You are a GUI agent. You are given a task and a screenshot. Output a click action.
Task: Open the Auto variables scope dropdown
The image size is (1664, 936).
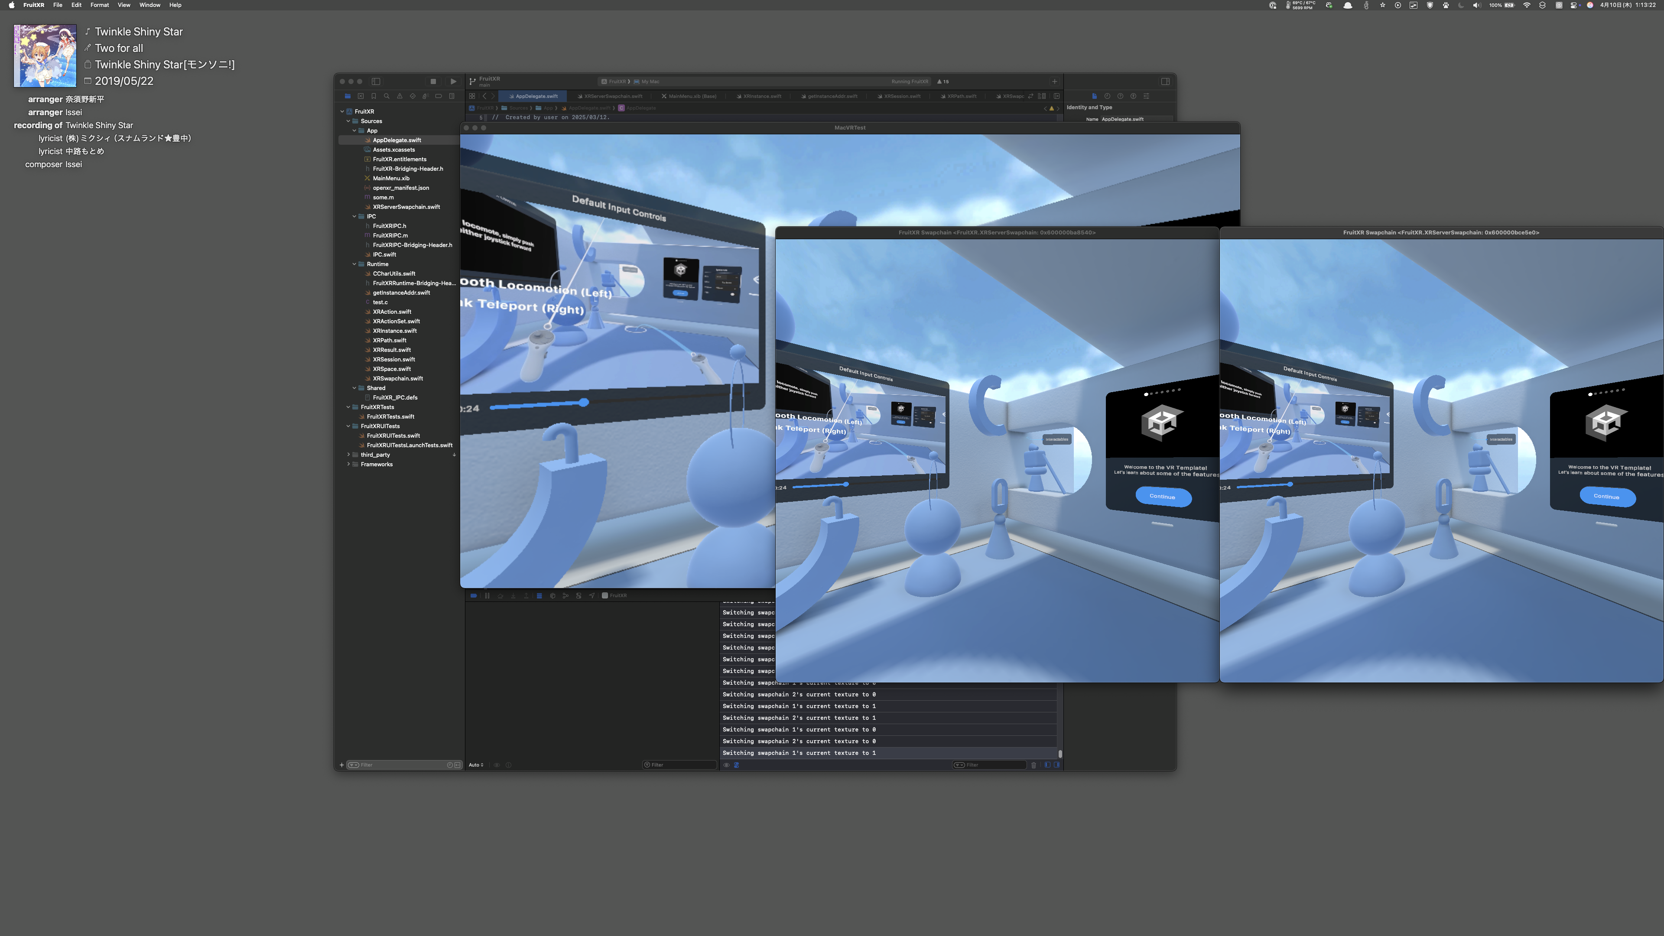click(x=476, y=765)
